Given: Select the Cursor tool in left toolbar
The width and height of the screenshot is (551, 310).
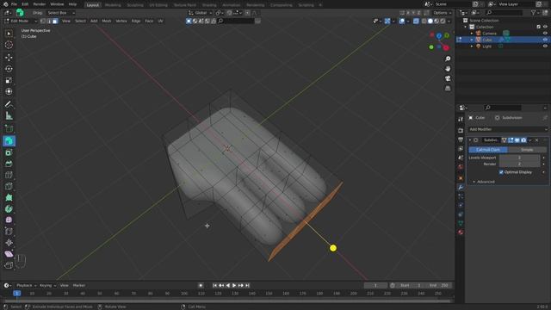Looking at the screenshot, I should 9,45.
